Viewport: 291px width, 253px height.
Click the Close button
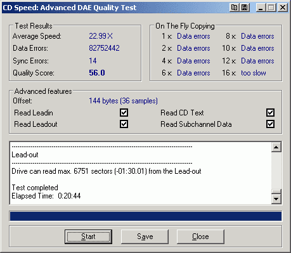tap(200, 237)
